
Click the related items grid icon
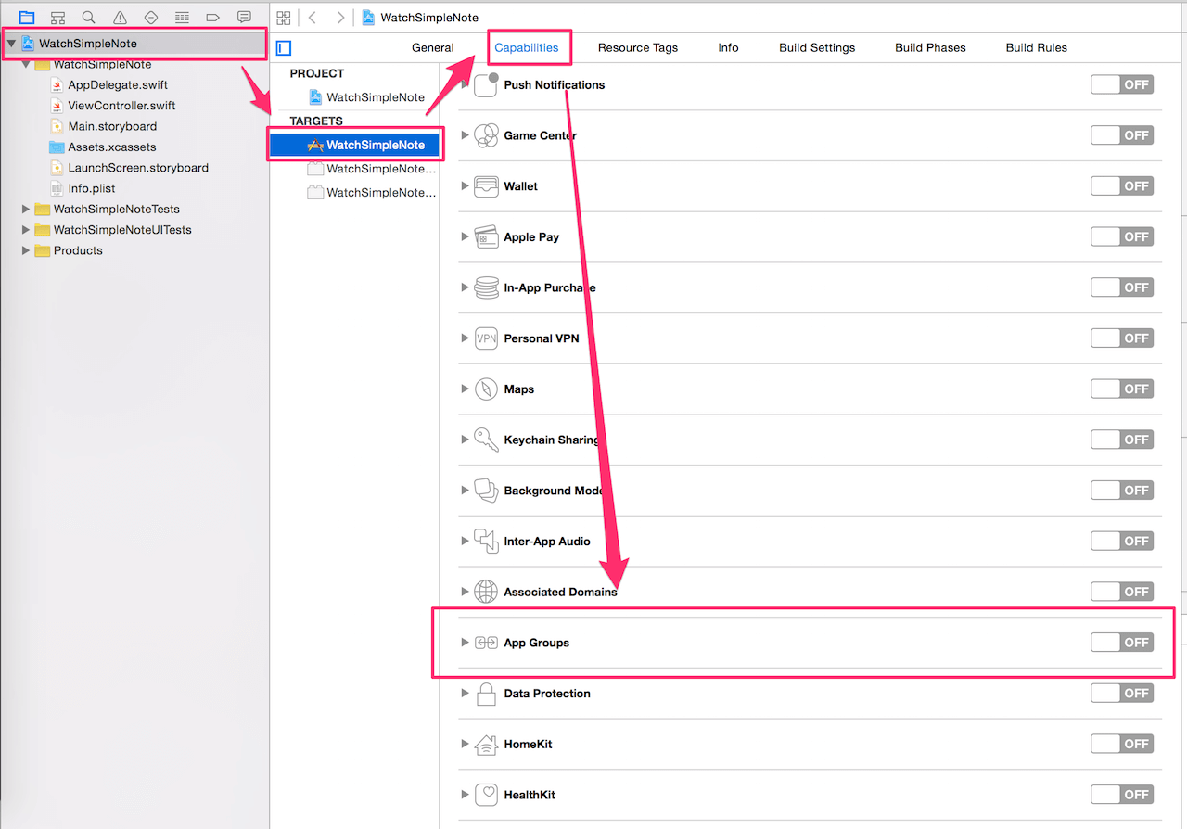point(284,18)
